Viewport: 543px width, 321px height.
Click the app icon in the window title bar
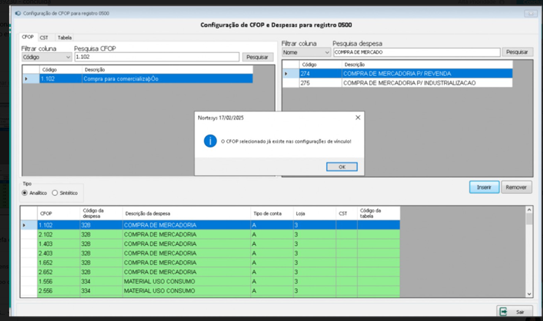click(17, 13)
